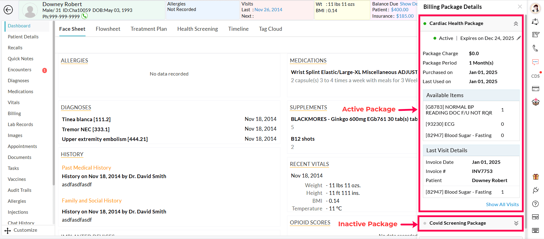This screenshot has width=544, height=239.
Task: Open Billing in the left menu
Action: 14,114
